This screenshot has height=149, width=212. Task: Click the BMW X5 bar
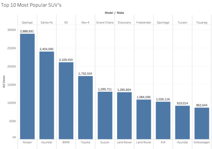pos(66,100)
